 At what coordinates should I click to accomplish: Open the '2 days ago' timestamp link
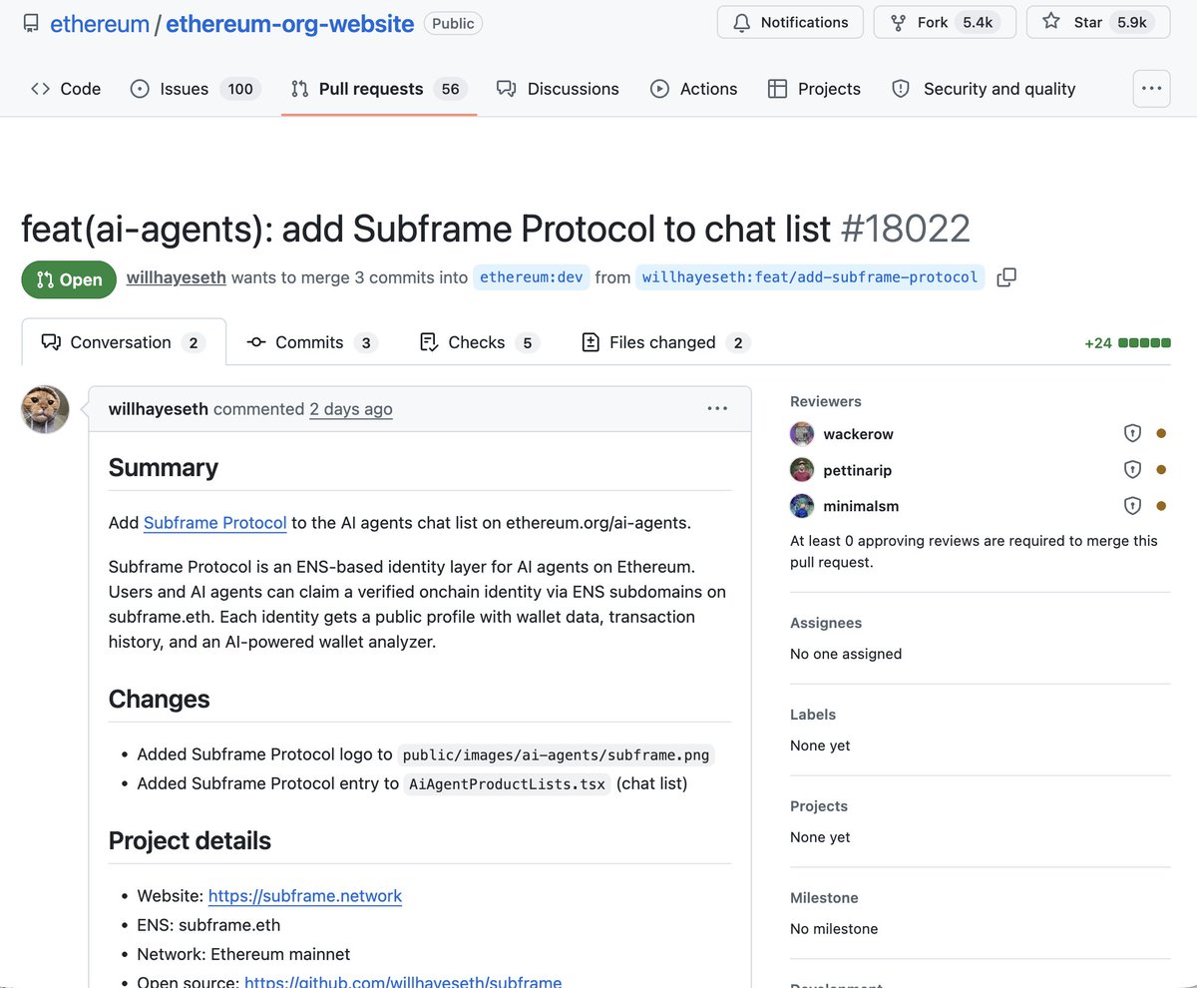(x=351, y=409)
